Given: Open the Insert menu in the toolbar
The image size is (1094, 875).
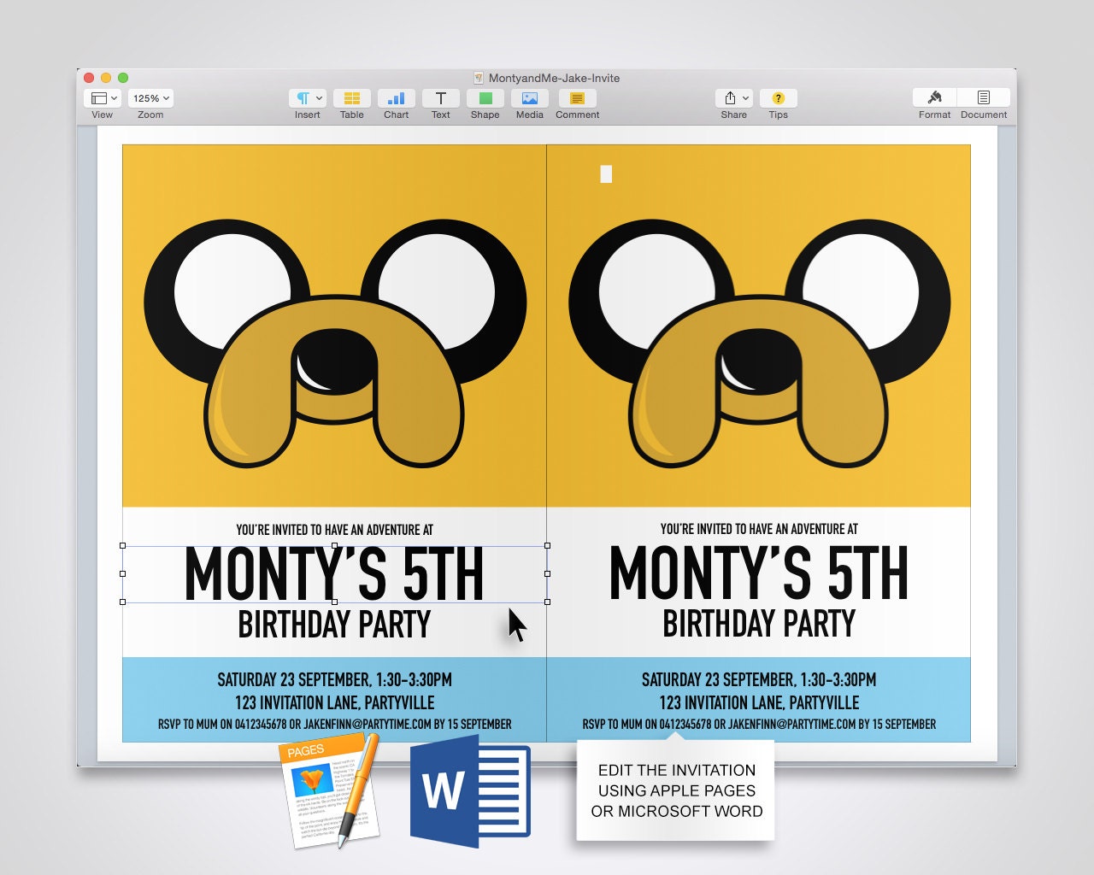Looking at the screenshot, I should coord(303,98).
